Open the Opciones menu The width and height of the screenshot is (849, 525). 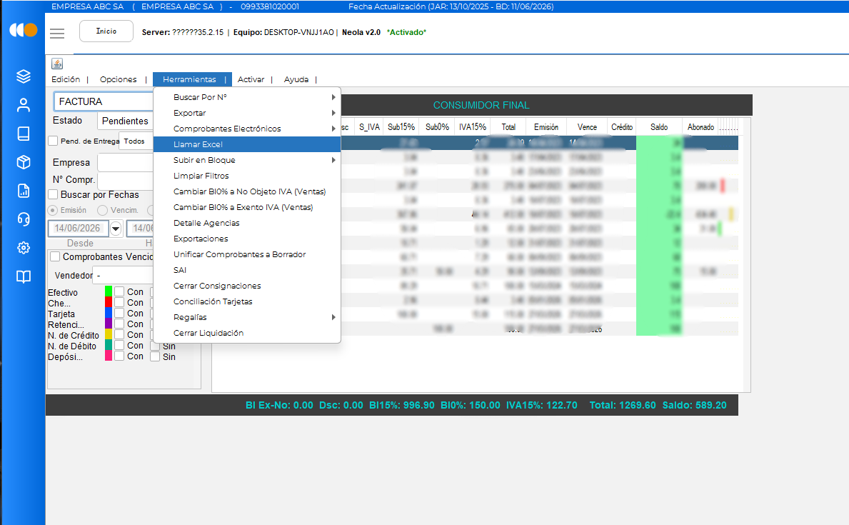(118, 79)
